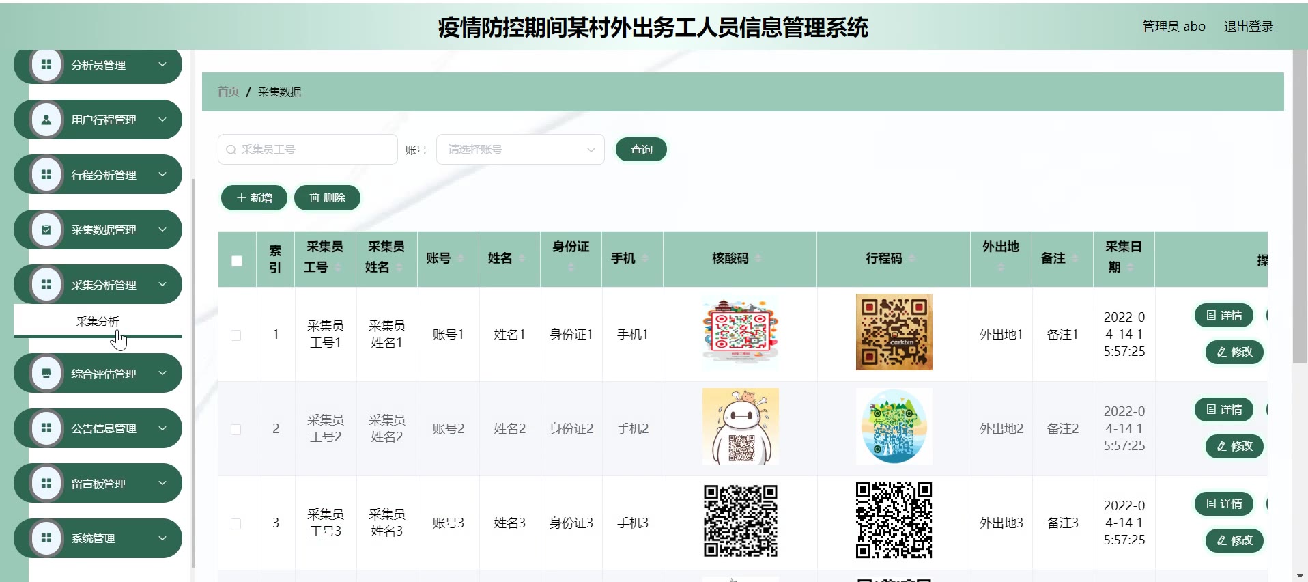
Task: Expand 行程分析管理 menu chevron
Action: click(x=162, y=174)
